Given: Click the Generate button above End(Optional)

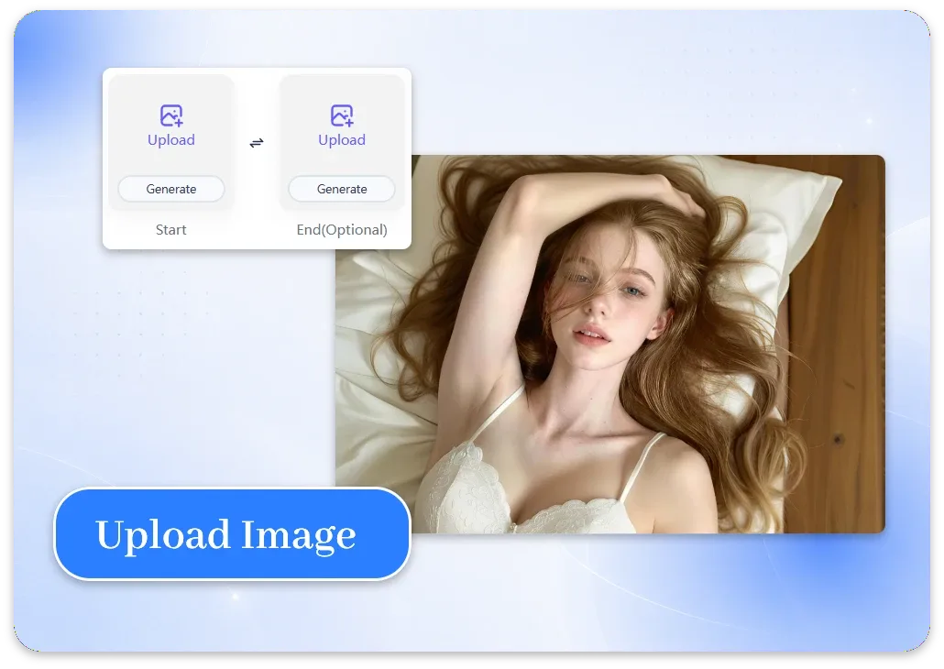Looking at the screenshot, I should pyautogui.click(x=342, y=189).
